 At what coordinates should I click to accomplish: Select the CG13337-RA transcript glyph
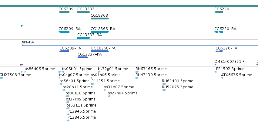pyautogui.click(x=84, y=38)
